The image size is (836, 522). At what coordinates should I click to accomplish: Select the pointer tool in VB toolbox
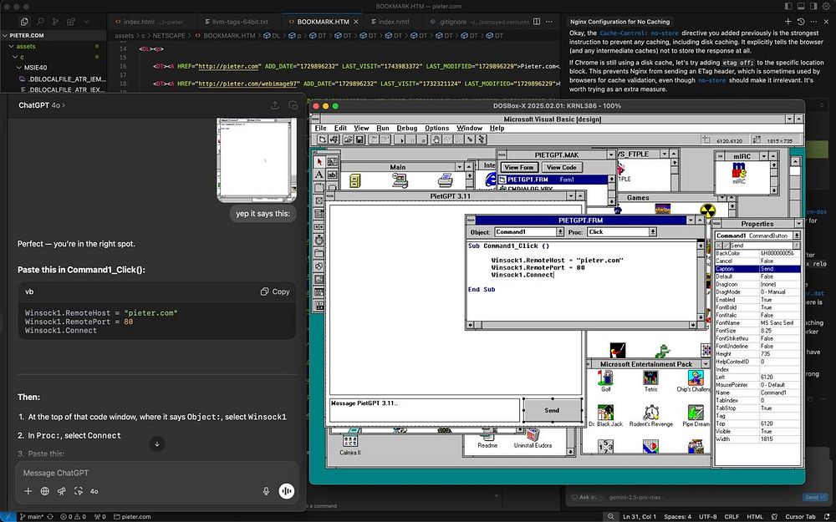[319, 160]
